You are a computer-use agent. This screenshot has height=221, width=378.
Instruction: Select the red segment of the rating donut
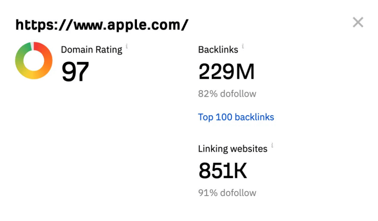[43, 48]
